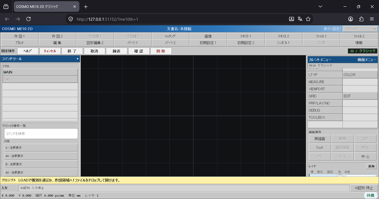Open the TOOLBOX menu entry
This screenshot has width=379, height=199.
pos(325,118)
